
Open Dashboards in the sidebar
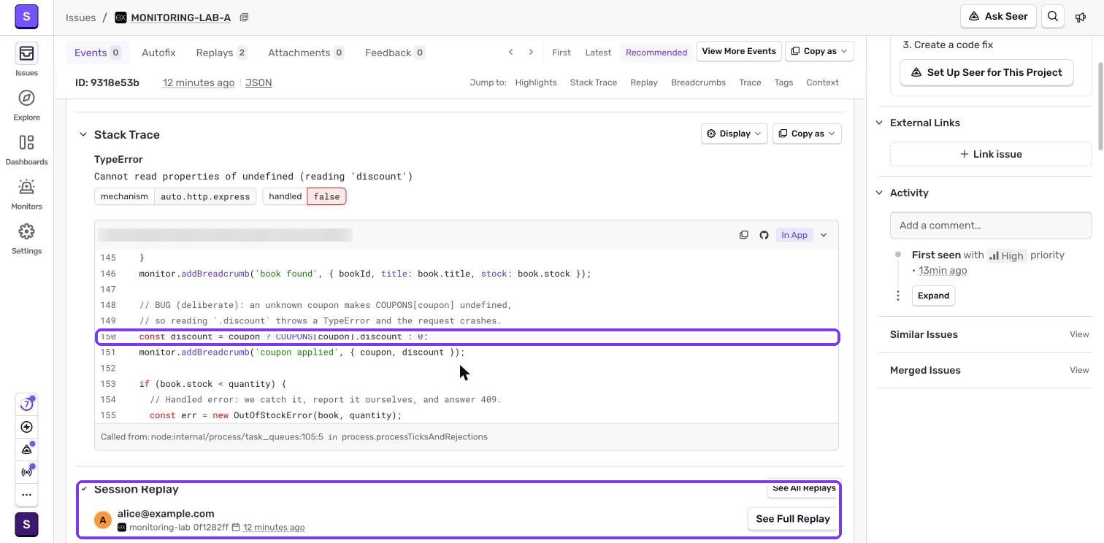[x=26, y=149]
